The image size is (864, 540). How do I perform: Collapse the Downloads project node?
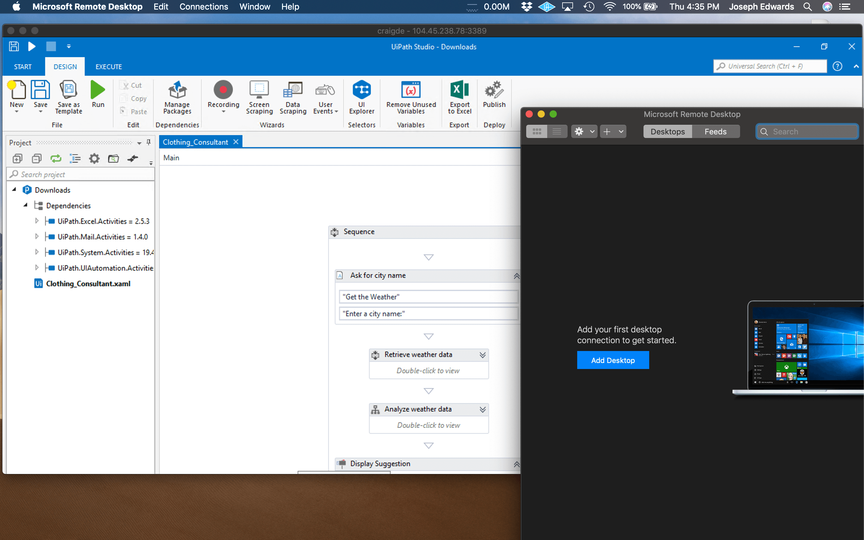click(14, 190)
